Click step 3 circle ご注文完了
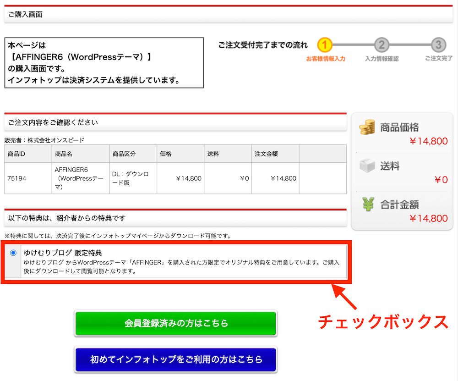The image size is (458, 381). (438, 45)
